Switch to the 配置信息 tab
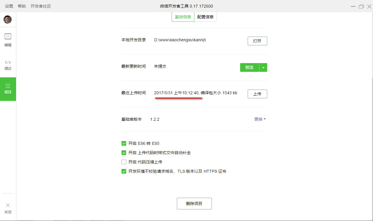The image size is (373, 221). (x=205, y=17)
